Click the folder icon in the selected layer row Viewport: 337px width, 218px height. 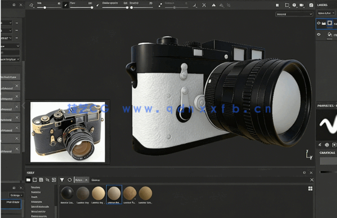point(324,23)
